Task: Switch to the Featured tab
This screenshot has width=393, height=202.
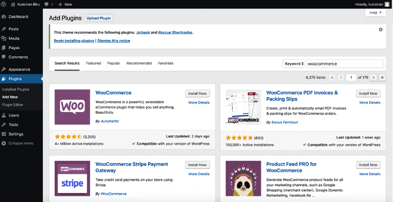Action: pyautogui.click(x=94, y=64)
